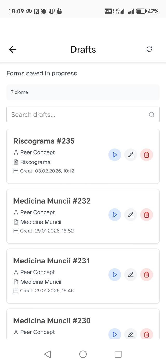Delete draft Medicina Muncii #232
166x363 pixels.
147,215
